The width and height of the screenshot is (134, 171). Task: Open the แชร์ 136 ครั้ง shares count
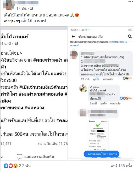tap(121, 166)
